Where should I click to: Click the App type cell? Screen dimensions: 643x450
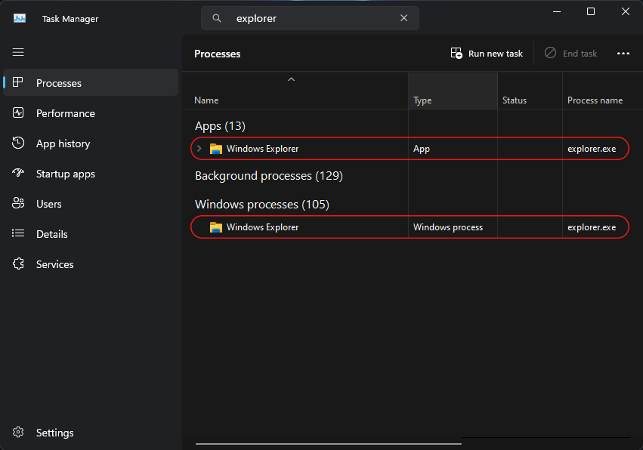453,149
